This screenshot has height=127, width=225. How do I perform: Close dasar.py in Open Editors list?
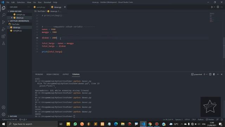12,18
